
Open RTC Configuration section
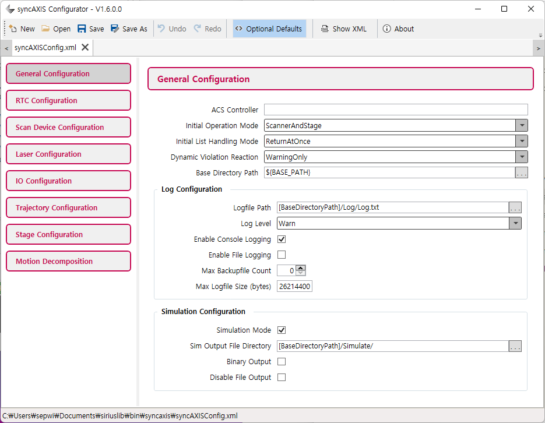point(68,100)
